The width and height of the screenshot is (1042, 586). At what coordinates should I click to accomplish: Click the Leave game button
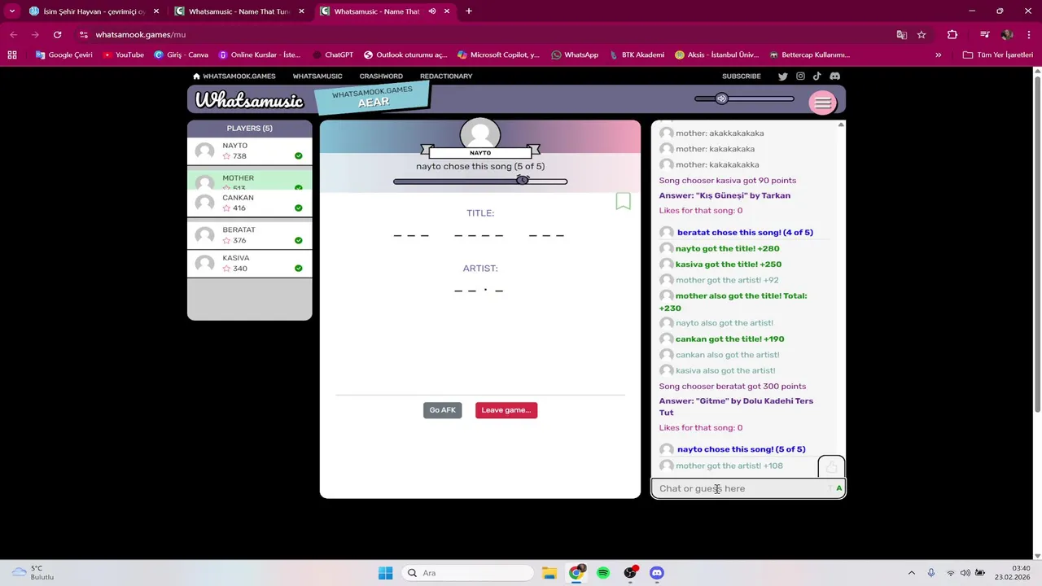point(506,410)
